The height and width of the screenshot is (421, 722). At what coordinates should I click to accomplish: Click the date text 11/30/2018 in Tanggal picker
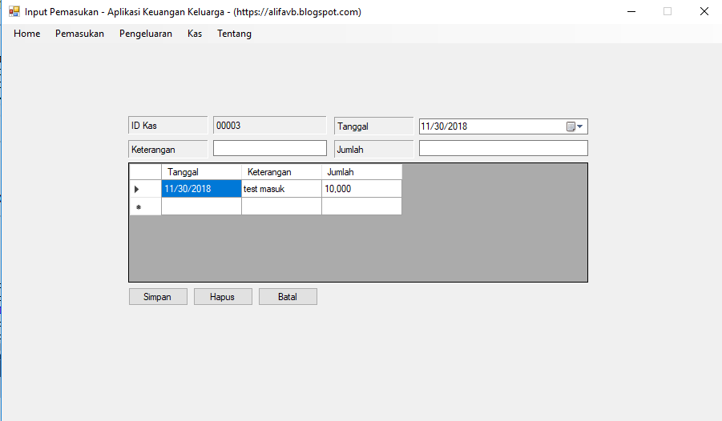click(445, 126)
